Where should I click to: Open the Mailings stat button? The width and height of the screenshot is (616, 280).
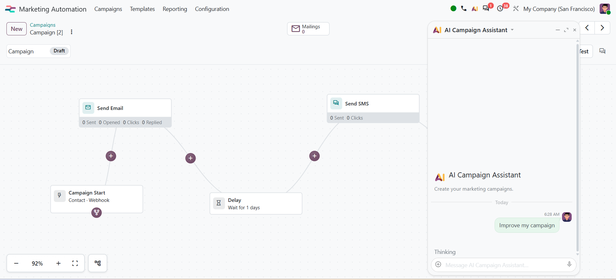[x=308, y=29]
